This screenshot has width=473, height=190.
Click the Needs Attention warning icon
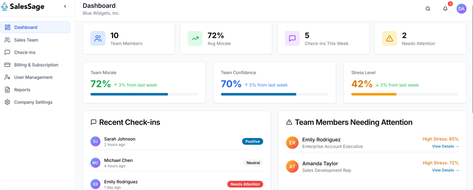389,38
